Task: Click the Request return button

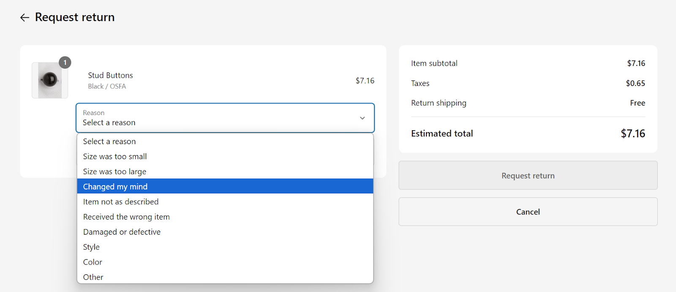Action: point(528,175)
